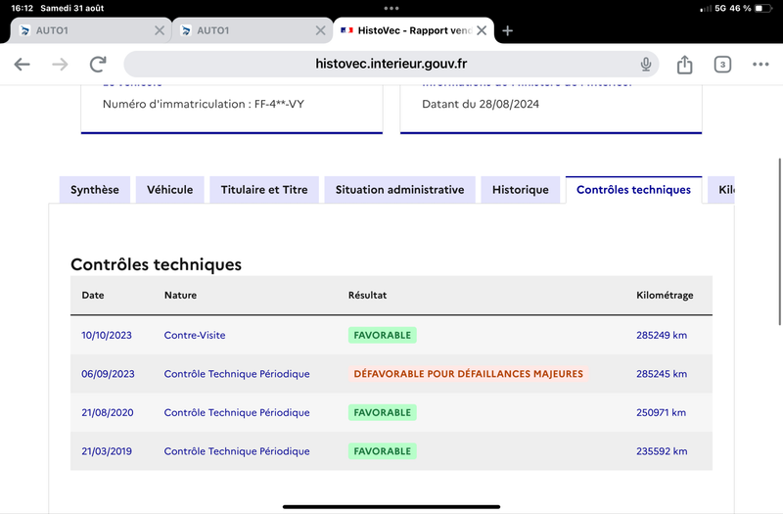The height and width of the screenshot is (514, 783).
Task: Click the 285249 km mileage value
Action: click(662, 335)
